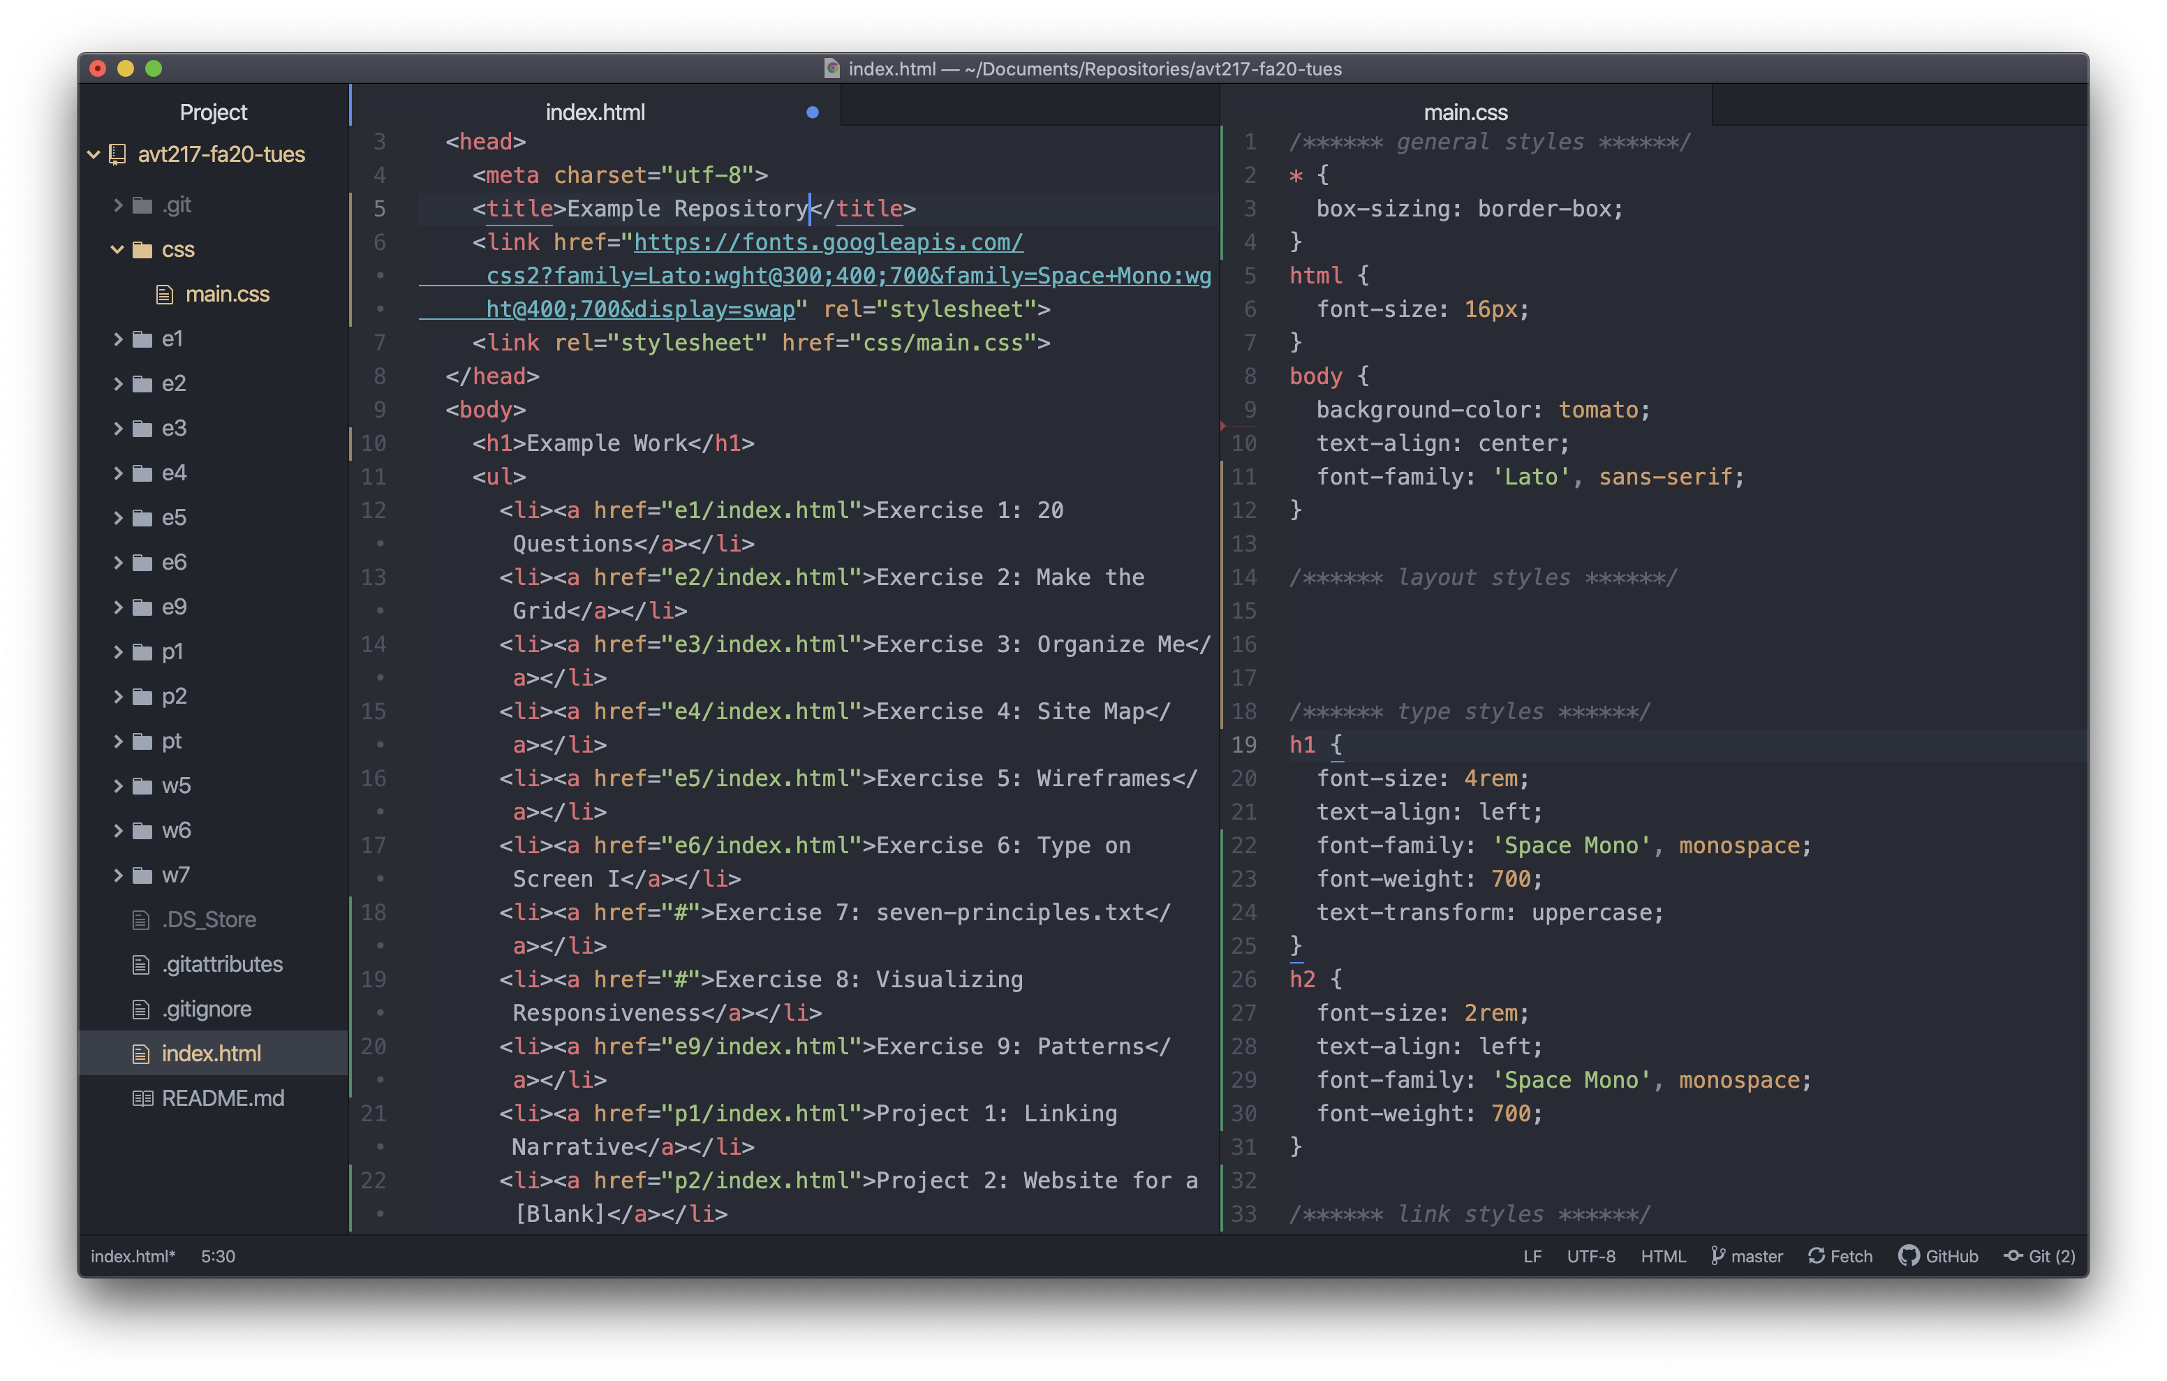Expand the w6 folder chevron
The width and height of the screenshot is (2167, 1381).
point(118,831)
